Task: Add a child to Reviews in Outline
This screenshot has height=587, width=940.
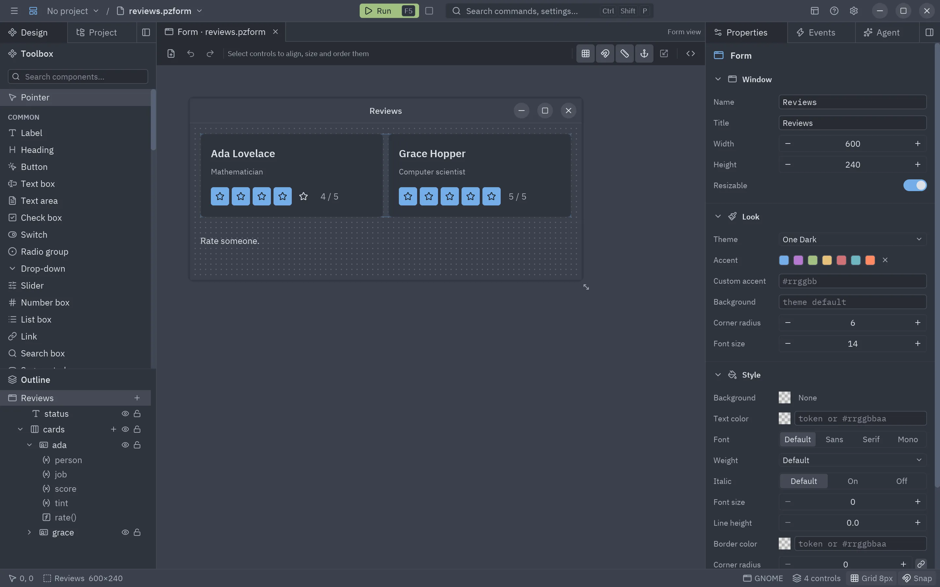Action: 137,398
